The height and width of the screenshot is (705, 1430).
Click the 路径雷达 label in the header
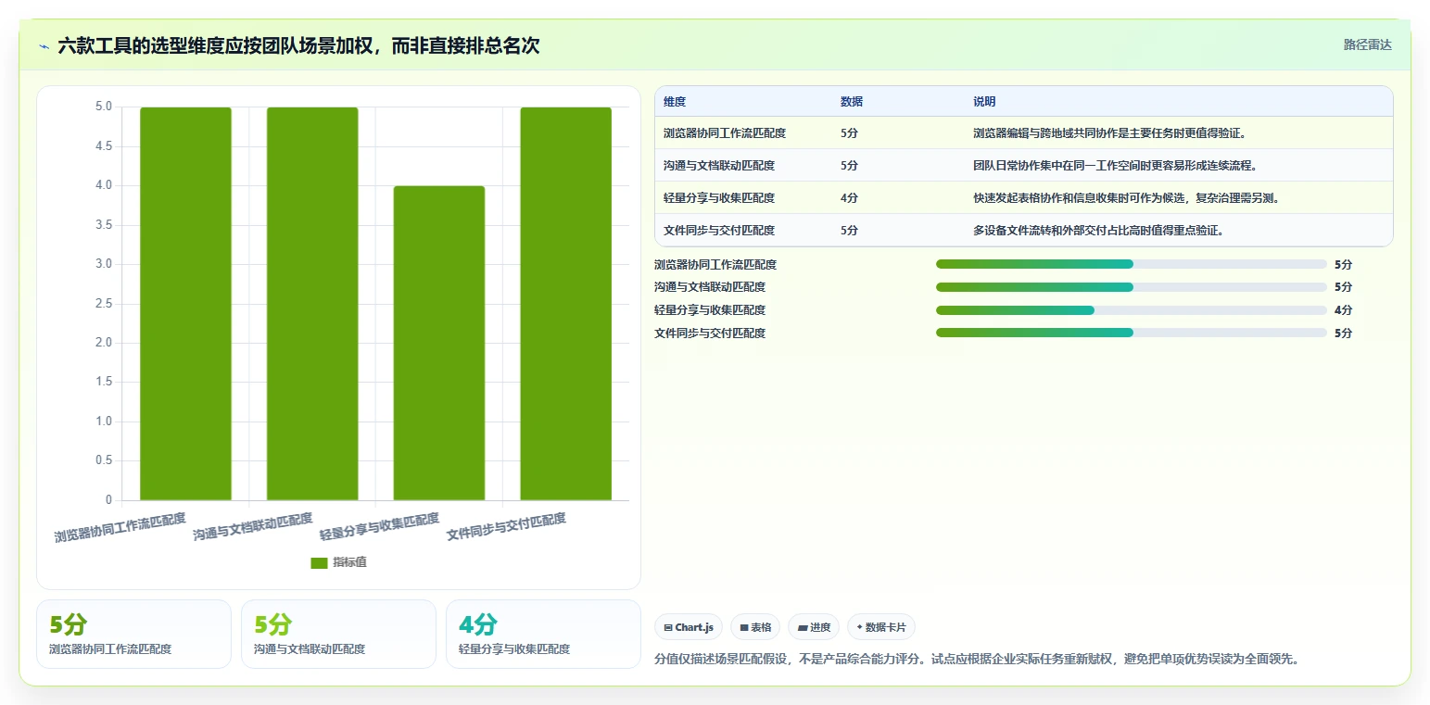[1367, 44]
